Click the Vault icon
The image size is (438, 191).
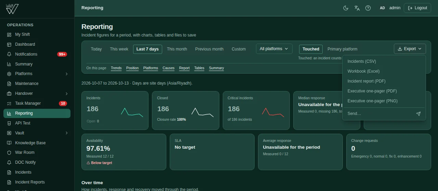[9, 133]
